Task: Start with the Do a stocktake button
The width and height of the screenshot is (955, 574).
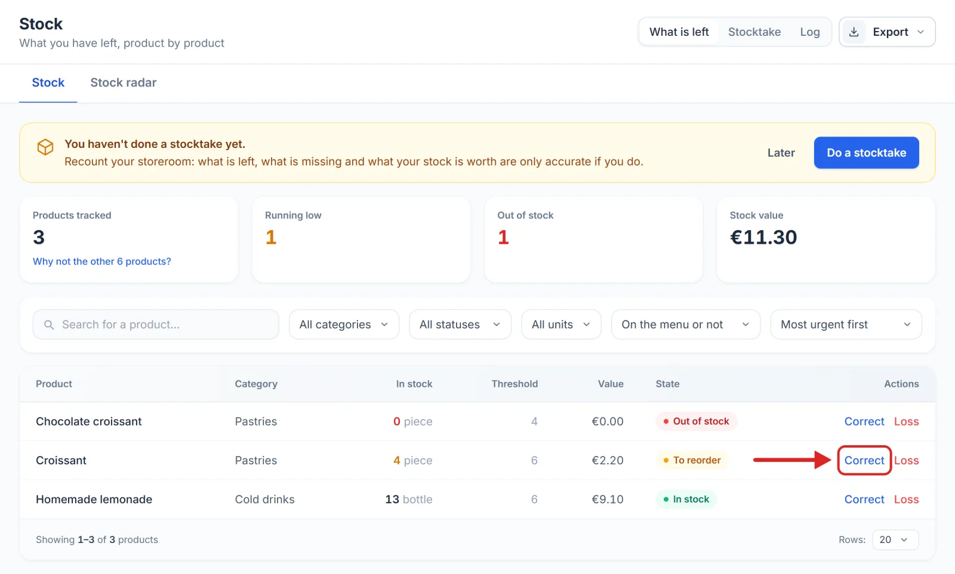Action: [x=867, y=153]
